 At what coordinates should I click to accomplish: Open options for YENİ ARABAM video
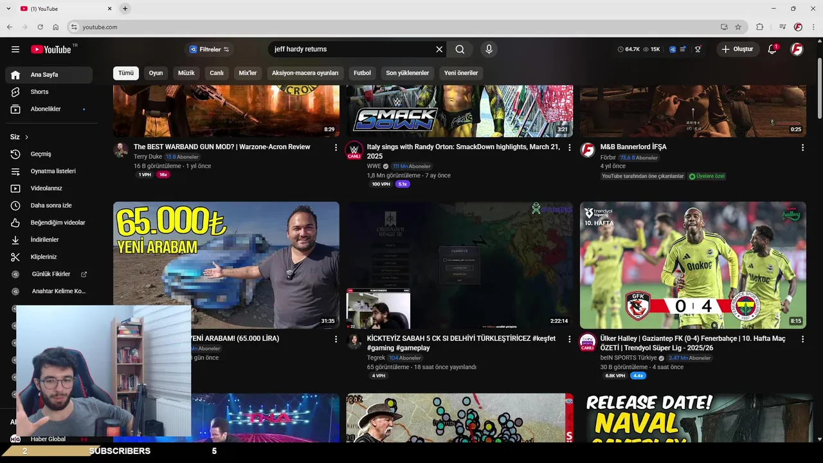pos(336,338)
